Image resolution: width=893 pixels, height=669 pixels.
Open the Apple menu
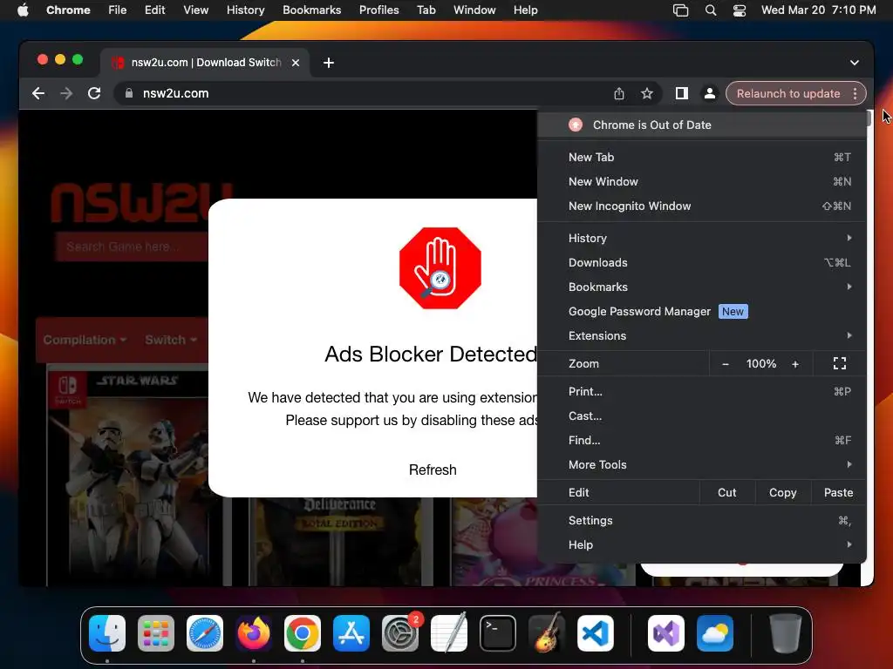(x=23, y=10)
